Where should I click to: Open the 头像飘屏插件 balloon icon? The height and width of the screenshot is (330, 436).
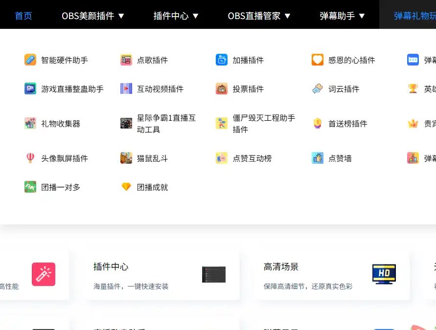click(x=30, y=158)
